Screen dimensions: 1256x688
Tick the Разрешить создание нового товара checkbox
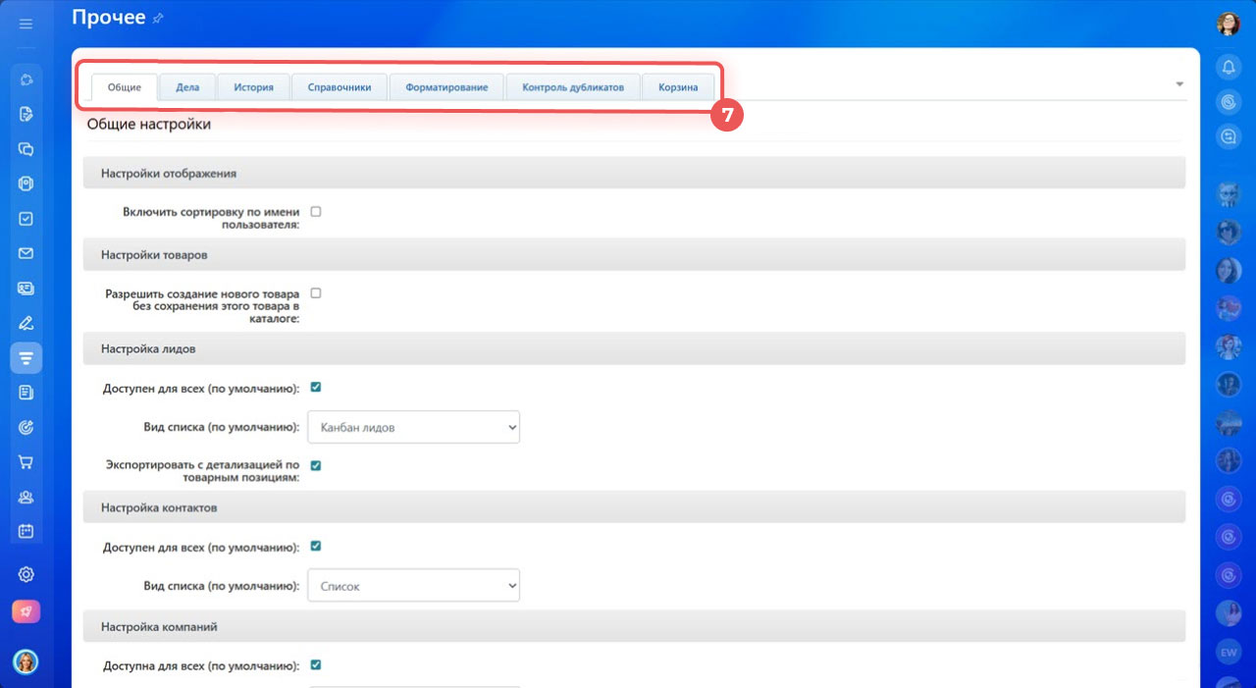coord(316,292)
